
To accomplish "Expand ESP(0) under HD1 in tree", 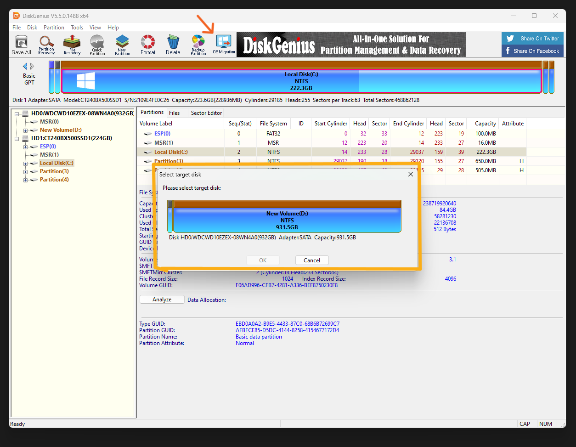I will pos(25,147).
